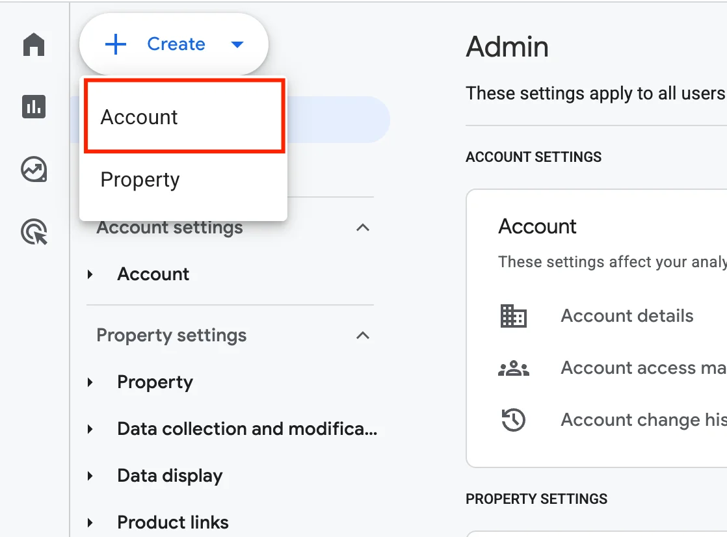Collapse the Property settings section chevron
The height and width of the screenshot is (537, 727).
363,335
